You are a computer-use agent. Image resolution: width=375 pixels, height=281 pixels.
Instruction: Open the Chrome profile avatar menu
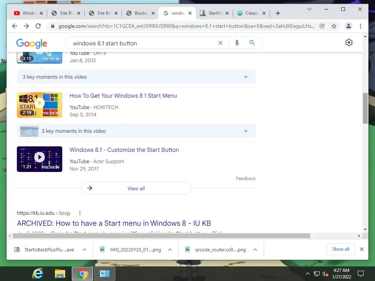pyautogui.click(x=349, y=26)
